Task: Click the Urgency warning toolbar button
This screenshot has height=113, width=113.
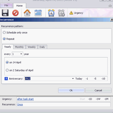Action: (x=76, y=13)
